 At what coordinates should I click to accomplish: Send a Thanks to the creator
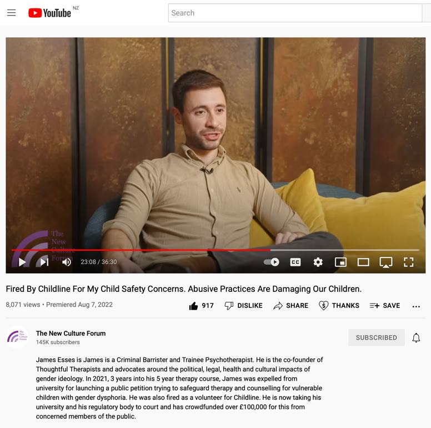click(x=339, y=306)
